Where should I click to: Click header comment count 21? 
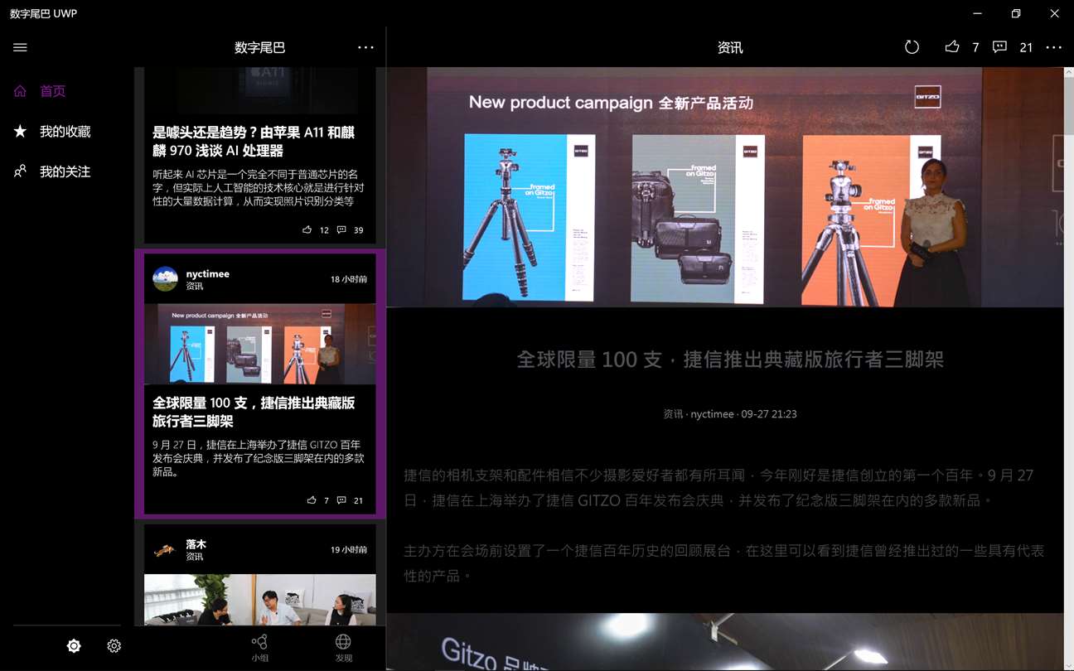coord(1026,48)
